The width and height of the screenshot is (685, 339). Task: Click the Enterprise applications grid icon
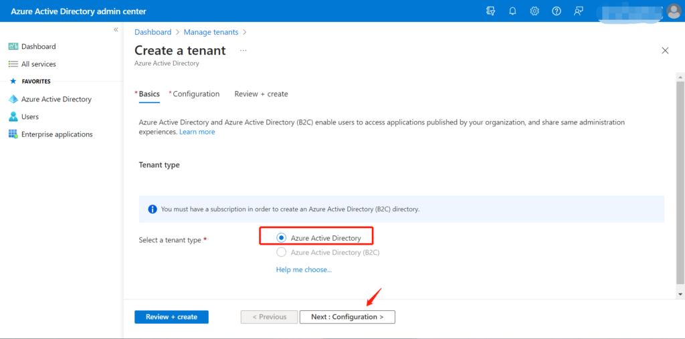click(x=13, y=134)
